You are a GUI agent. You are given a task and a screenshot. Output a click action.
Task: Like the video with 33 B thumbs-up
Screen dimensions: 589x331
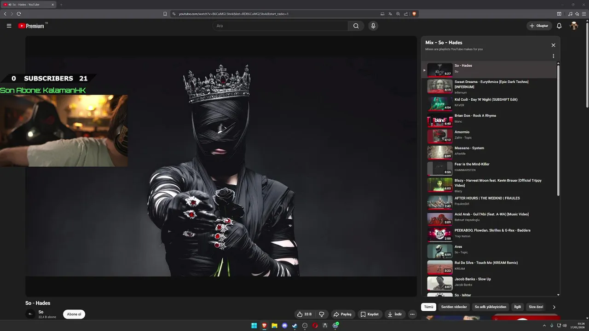pos(304,314)
